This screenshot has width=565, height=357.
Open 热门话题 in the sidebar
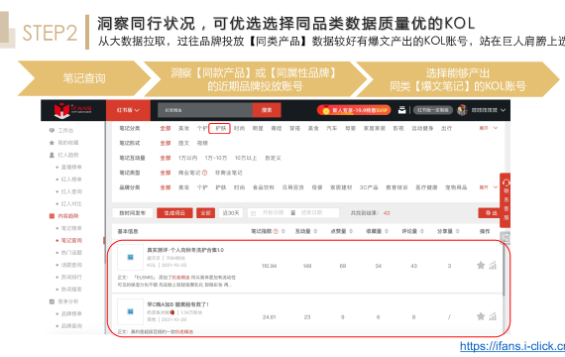click(x=71, y=253)
